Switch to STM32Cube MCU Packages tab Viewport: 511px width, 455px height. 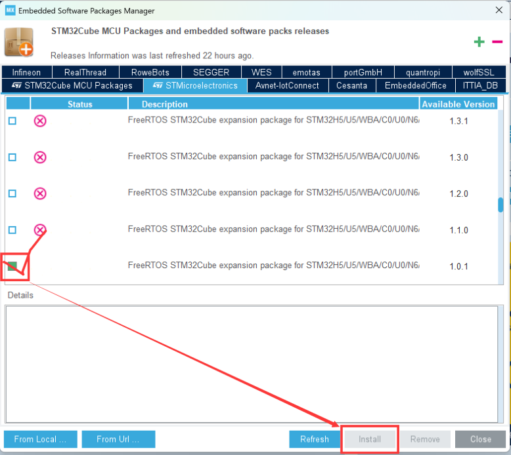(x=72, y=85)
